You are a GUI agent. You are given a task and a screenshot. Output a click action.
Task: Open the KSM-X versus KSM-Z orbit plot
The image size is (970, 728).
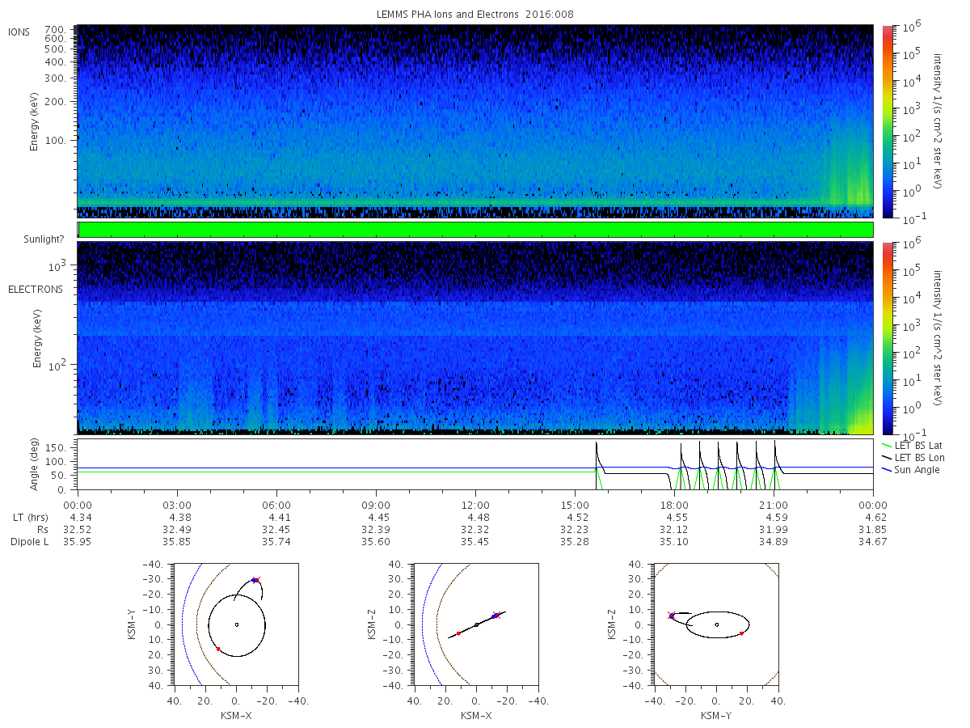point(477,624)
